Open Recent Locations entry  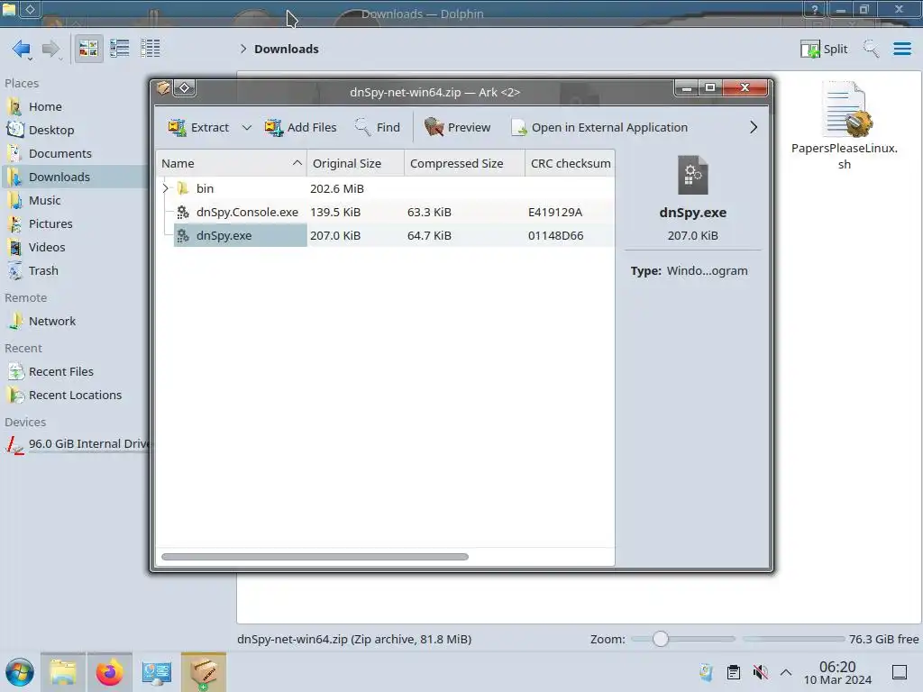[x=74, y=396]
